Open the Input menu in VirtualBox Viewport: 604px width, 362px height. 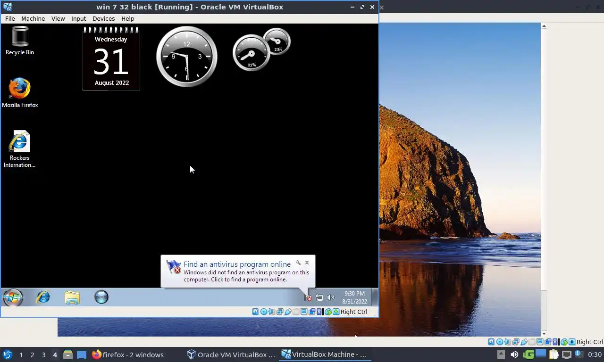coord(78,18)
